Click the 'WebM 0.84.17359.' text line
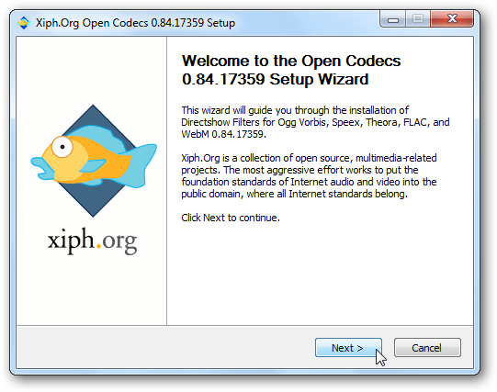 click(223, 134)
